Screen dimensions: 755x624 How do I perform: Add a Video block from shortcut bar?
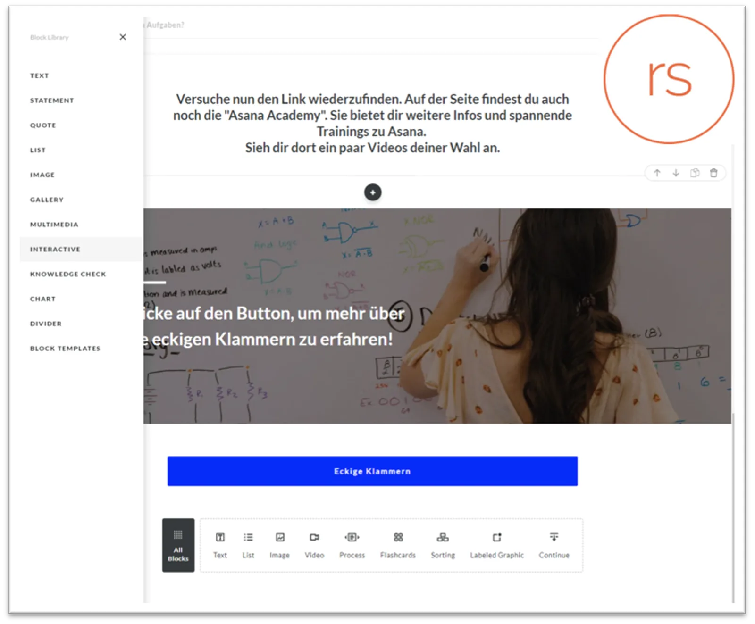[x=314, y=545]
